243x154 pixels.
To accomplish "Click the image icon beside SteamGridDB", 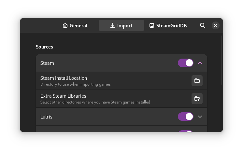I will point(152,25).
